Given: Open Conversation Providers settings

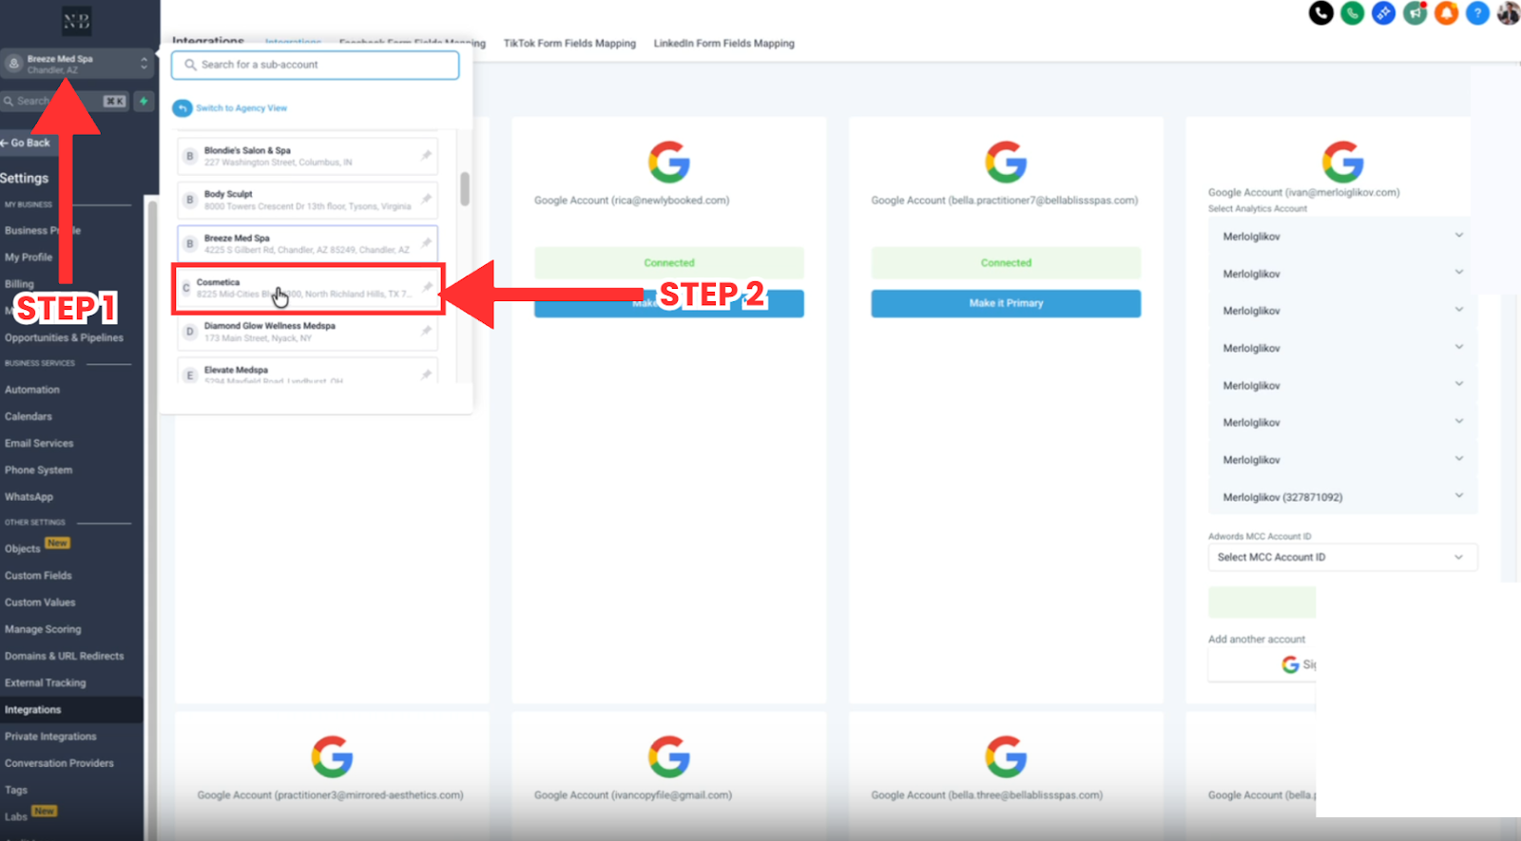Looking at the screenshot, I should [x=59, y=763].
